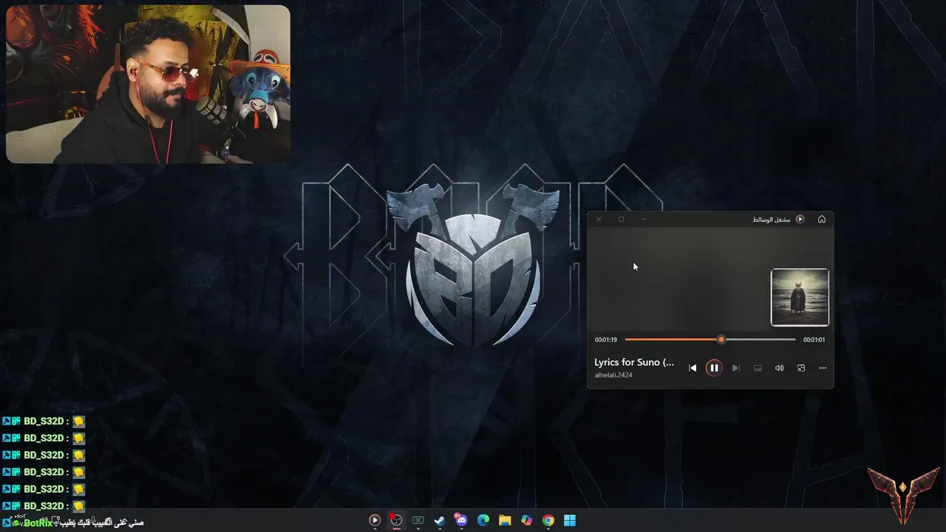Click the remaining time 00:01:01

[814, 340]
